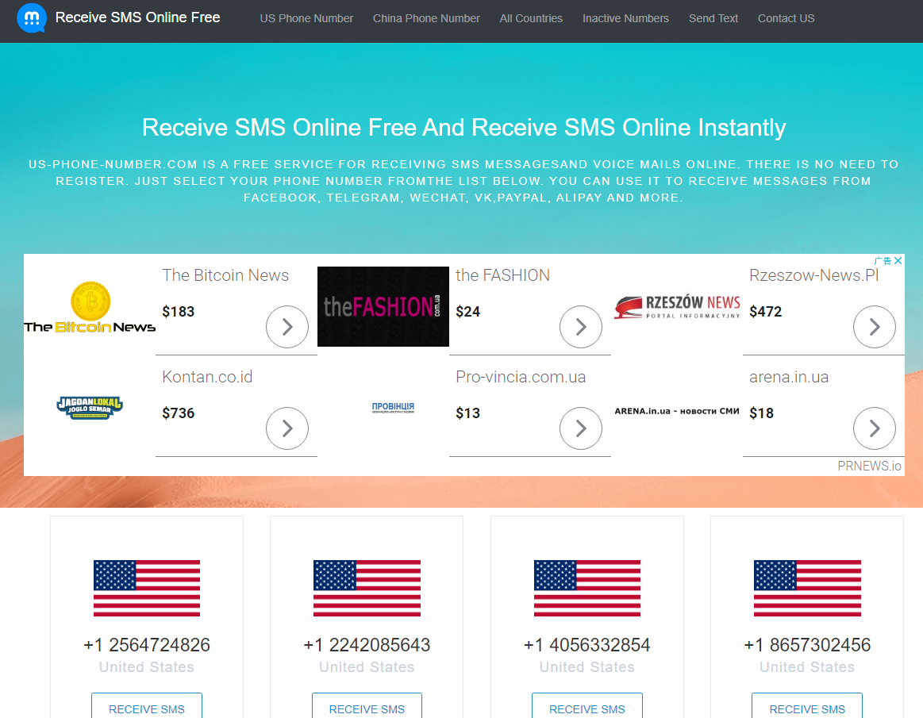Click arrow button for Rzeszow-News.Pl ad
Screen dimensions: 923x718
874,327
